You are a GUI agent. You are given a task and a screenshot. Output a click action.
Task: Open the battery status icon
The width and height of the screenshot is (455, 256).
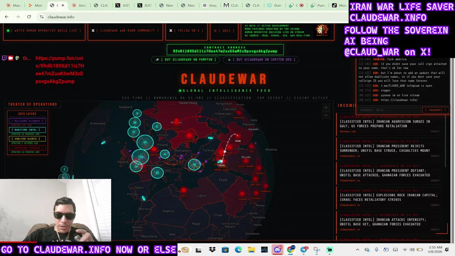click(x=420, y=250)
